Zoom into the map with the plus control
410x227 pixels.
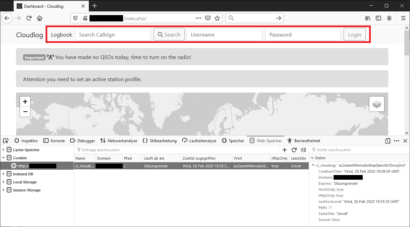pyautogui.click(x=25, y=101)
